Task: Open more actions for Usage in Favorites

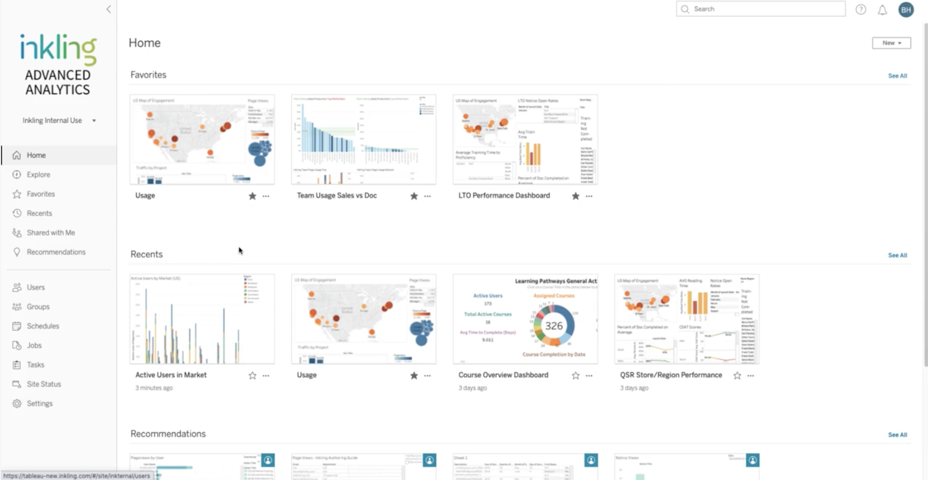Action: [x=266, y=196]
